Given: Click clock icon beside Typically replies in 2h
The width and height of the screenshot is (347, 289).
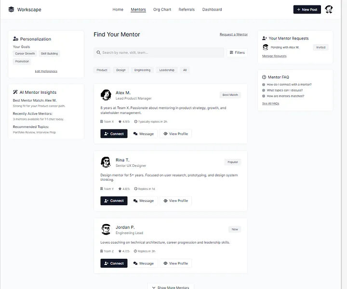Looking at the screenshot, I should [136, 122].
